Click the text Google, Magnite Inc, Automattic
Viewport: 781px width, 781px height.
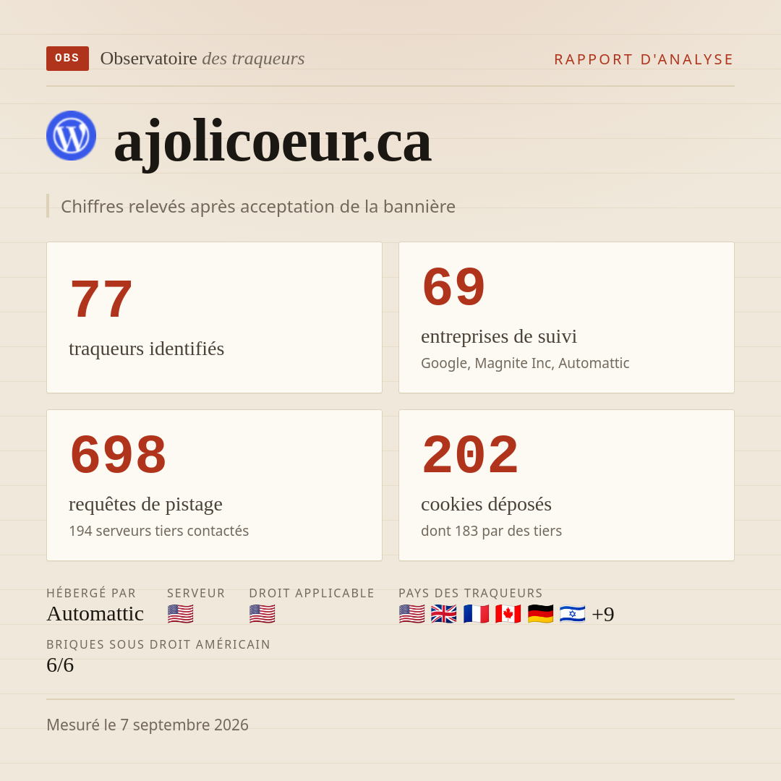[525, 363]
